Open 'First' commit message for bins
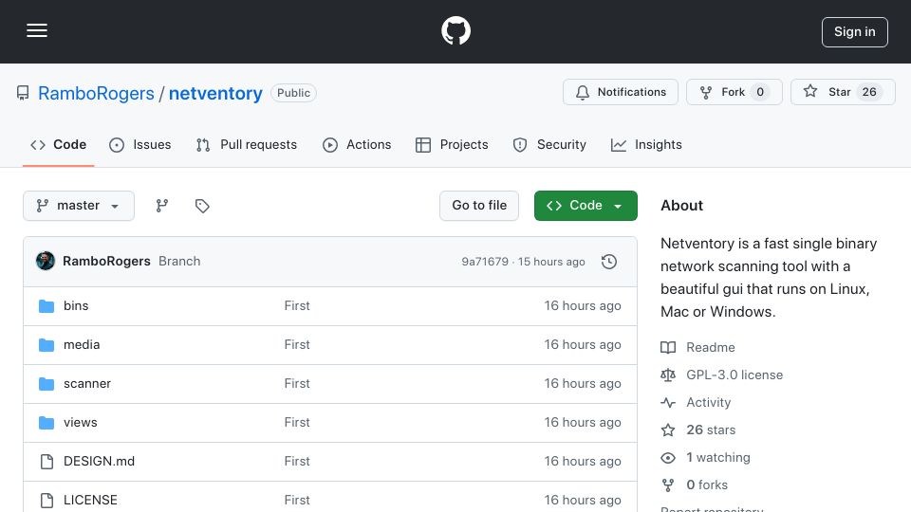The width and height of the screenshot is (911, 512). [x=297, y=306]
